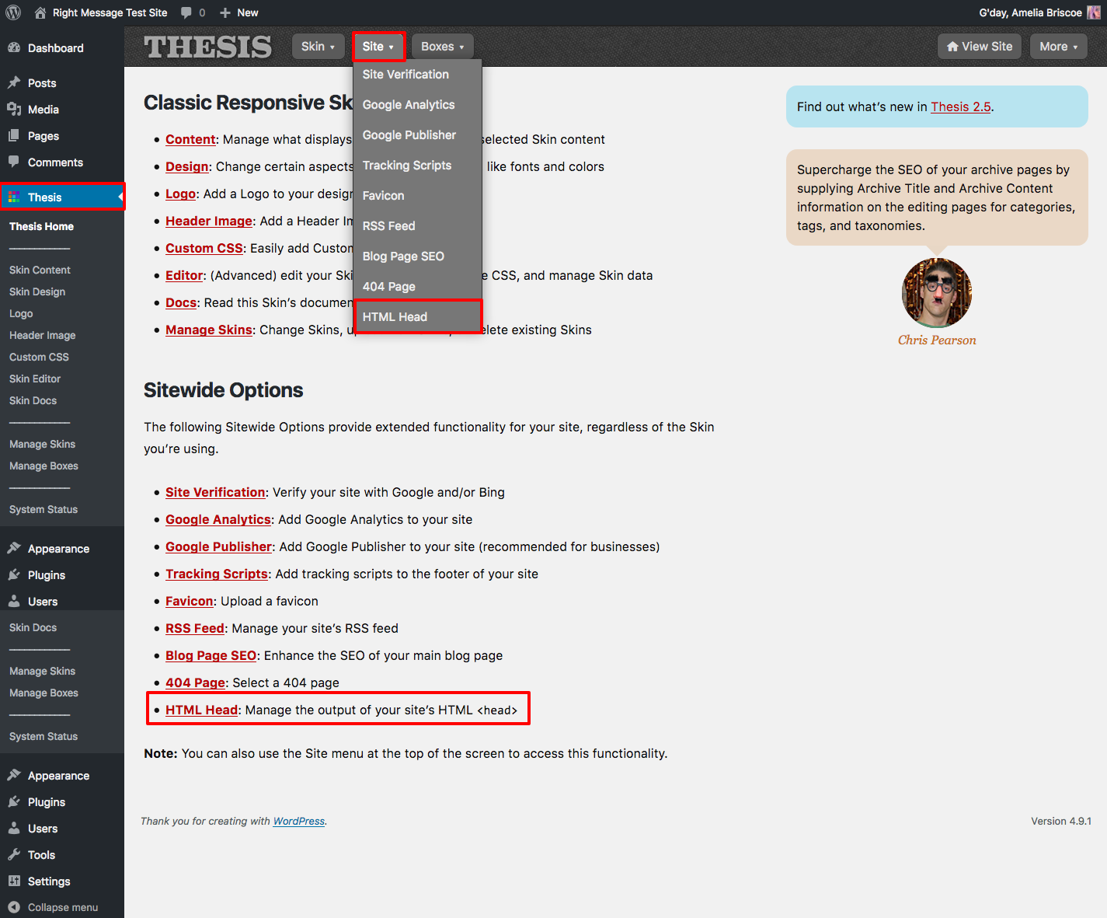Open the Editor link in skin list
Screen dimensions: 1107x918
click(x=184, y=275)
